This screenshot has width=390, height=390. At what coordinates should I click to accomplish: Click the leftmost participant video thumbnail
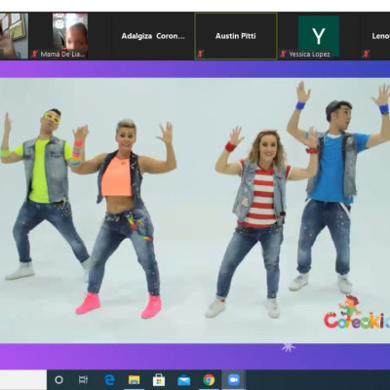[x=14, y=36]
